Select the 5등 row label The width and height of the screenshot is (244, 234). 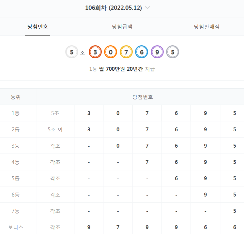[16, 178]
